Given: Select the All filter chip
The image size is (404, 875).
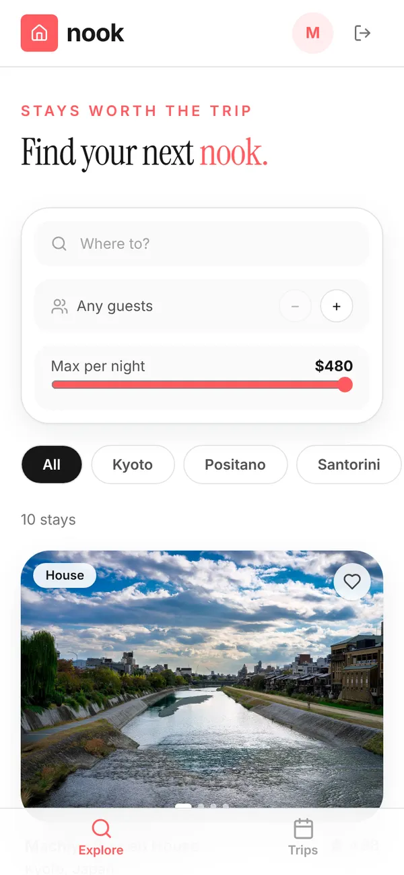Looking at the screenshot, I should [x=52, y=464].
